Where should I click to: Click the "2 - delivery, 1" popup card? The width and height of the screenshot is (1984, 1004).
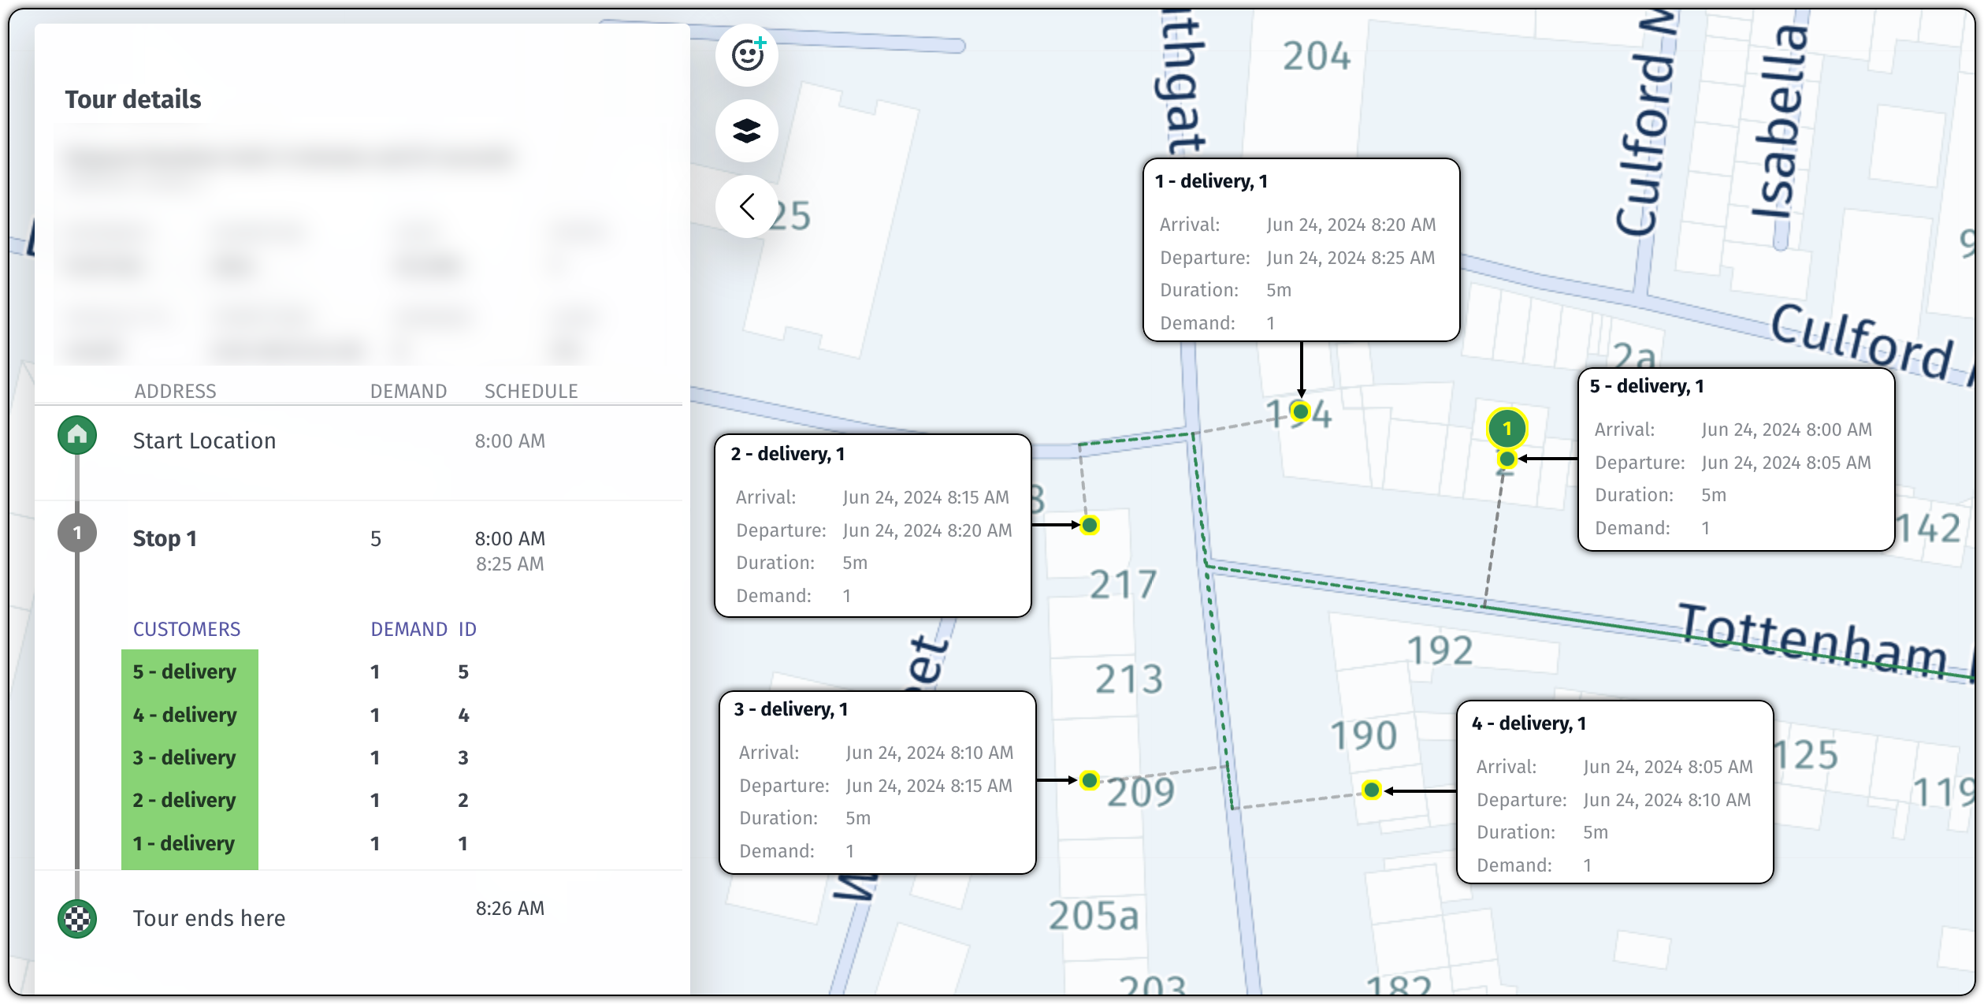(x=871, y=524)
